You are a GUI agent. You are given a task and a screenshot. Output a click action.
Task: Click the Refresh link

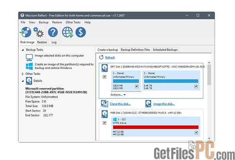[110, 58]
